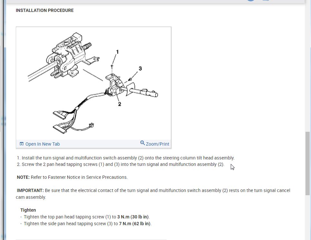
Task: Click the bold Tighten heading
Action: tap(28, 210)
